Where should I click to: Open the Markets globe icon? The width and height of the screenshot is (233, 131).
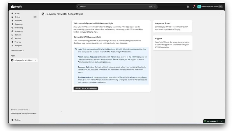[x=12, y=38]
